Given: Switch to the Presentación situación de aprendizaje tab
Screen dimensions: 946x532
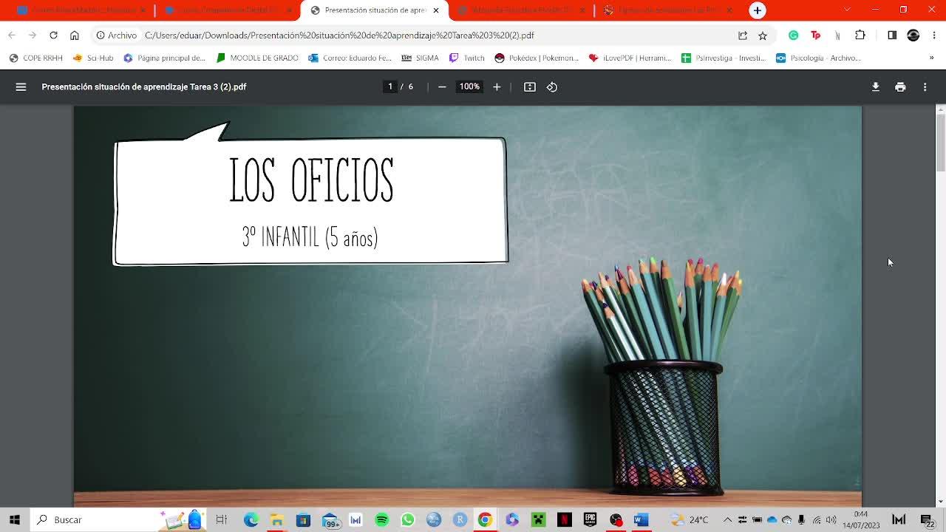Looking at the screenshot, I should point(374,10).
